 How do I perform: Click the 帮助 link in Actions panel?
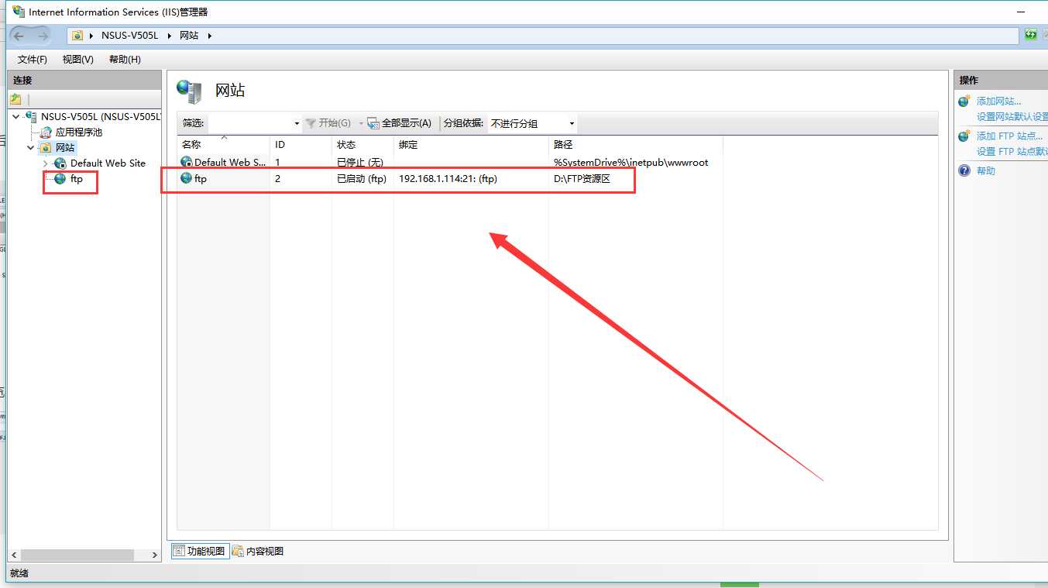click(986, 170)
